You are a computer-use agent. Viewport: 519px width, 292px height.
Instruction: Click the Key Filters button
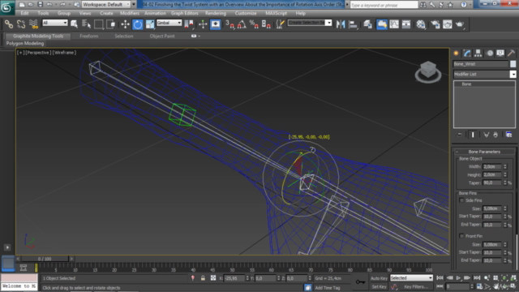tap(415, 286)
